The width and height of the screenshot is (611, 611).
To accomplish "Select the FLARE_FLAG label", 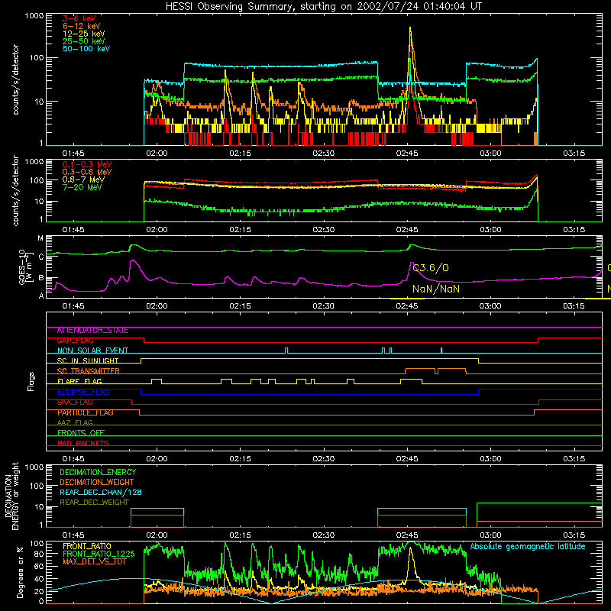I will (x=79, y=381).
